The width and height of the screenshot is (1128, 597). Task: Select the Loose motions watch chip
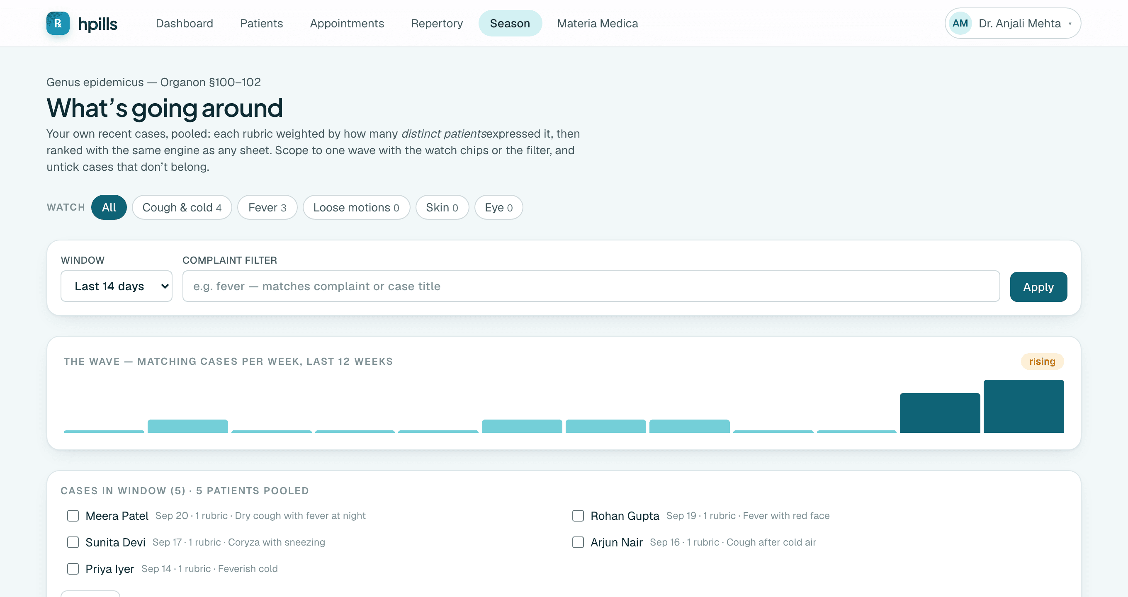(x=356, y=207)
